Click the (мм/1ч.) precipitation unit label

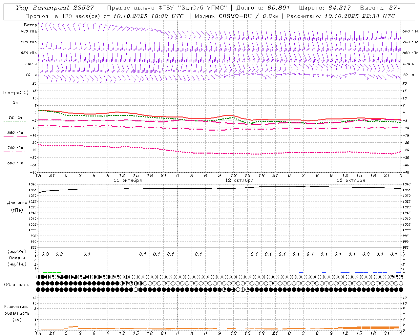[x=17, y=264]
